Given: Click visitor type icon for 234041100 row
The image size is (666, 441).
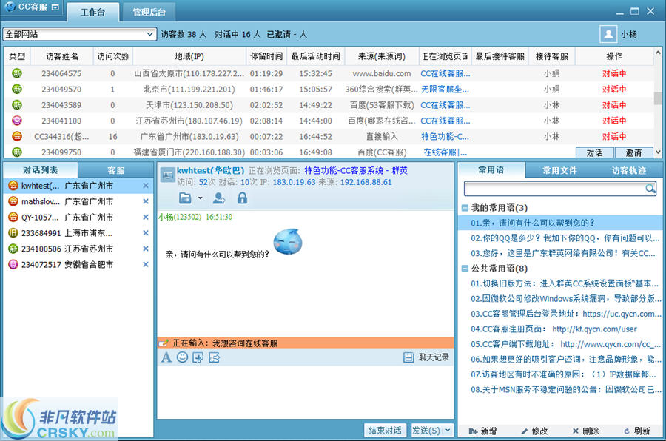Looking at the screenshot, I should point(17,121).
